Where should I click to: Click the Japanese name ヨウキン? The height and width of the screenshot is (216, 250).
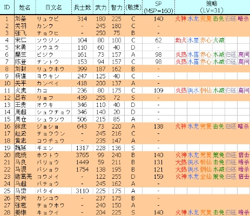[x=48, y=76]
